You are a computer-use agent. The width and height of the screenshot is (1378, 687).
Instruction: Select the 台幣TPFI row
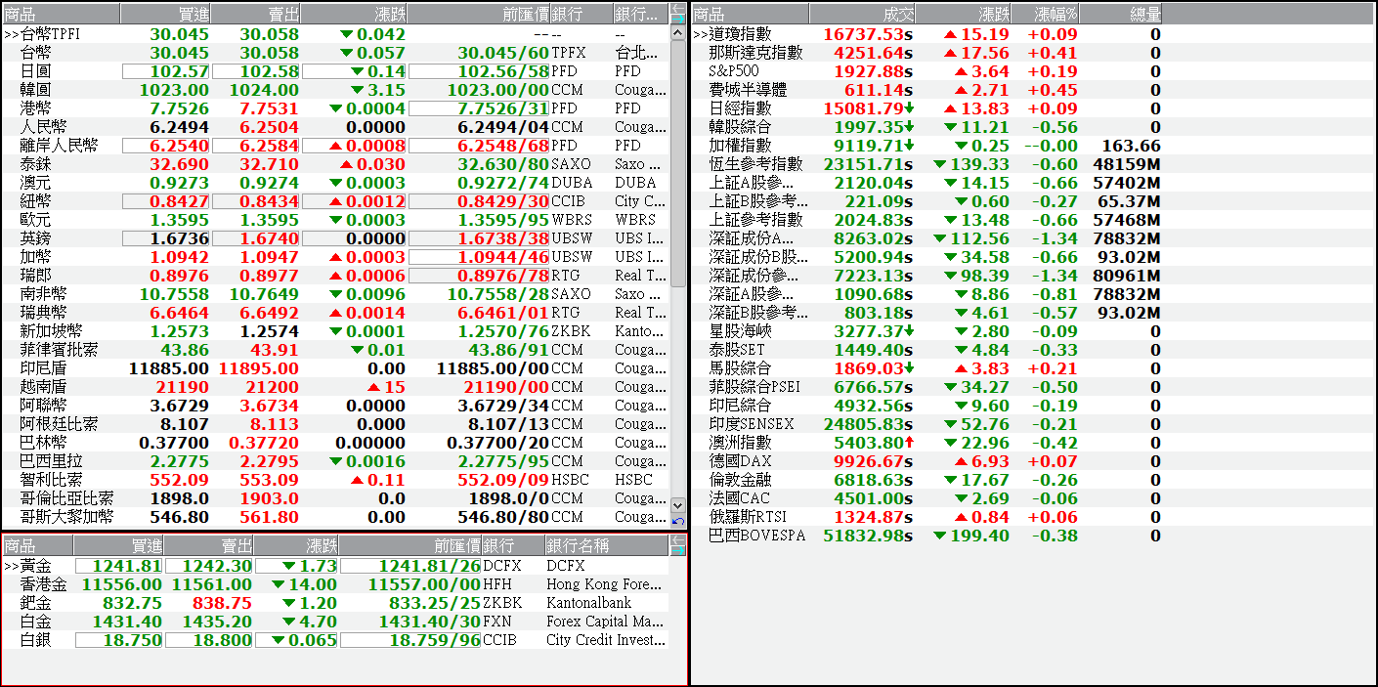click(x=336, y=34)
